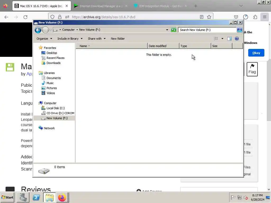Click the drive icon in address bar
This screenshot has width=271, height=203.
tap(55, 30)
